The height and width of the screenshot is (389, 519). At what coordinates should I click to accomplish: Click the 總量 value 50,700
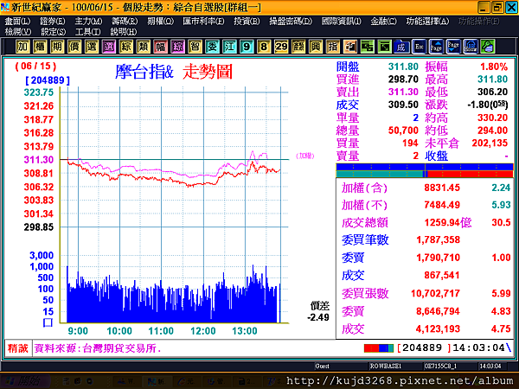403,131
